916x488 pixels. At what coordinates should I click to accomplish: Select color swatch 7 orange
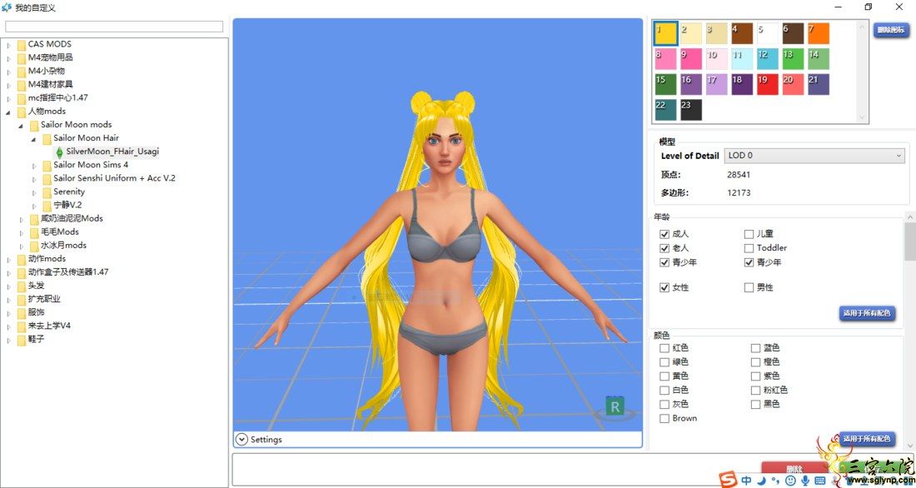819,33
